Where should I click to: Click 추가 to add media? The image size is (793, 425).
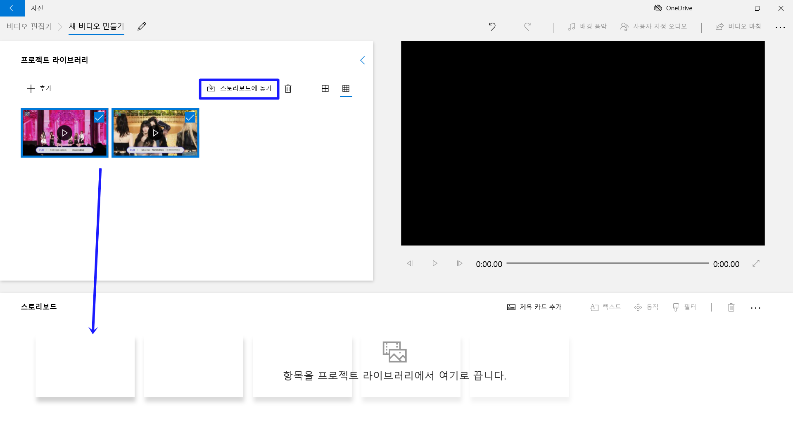(39, 88)
